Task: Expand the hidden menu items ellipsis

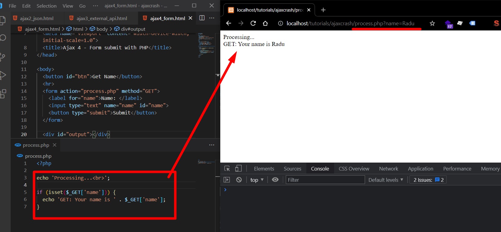Action: tap(96, 6)
